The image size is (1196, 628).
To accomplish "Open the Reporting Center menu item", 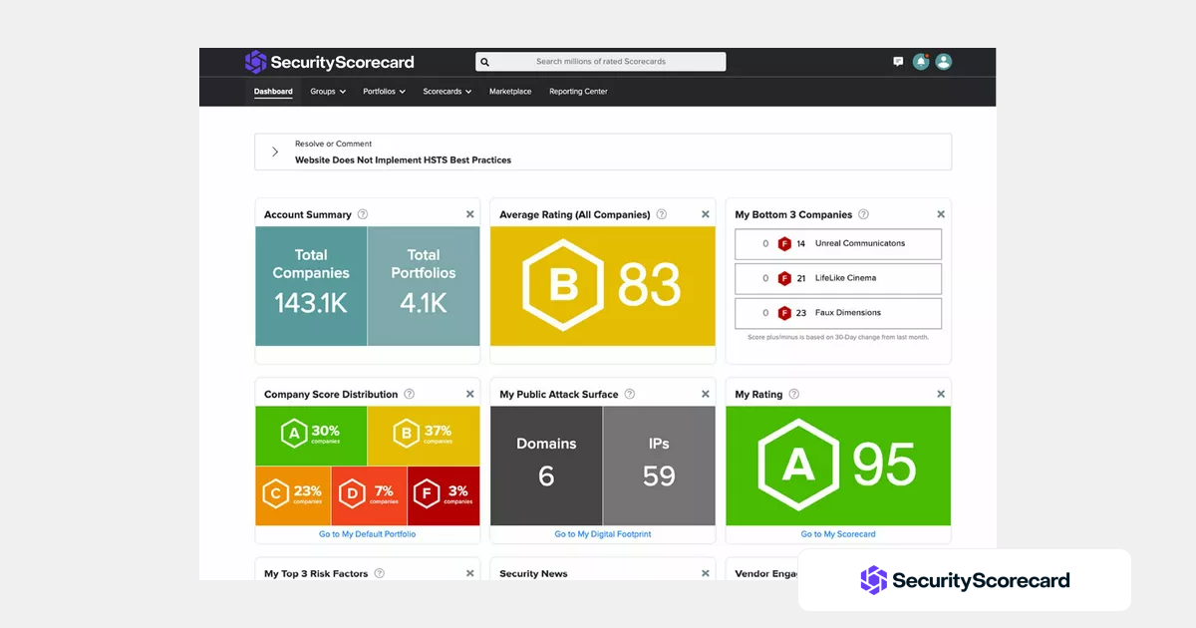I will (578, 92).
